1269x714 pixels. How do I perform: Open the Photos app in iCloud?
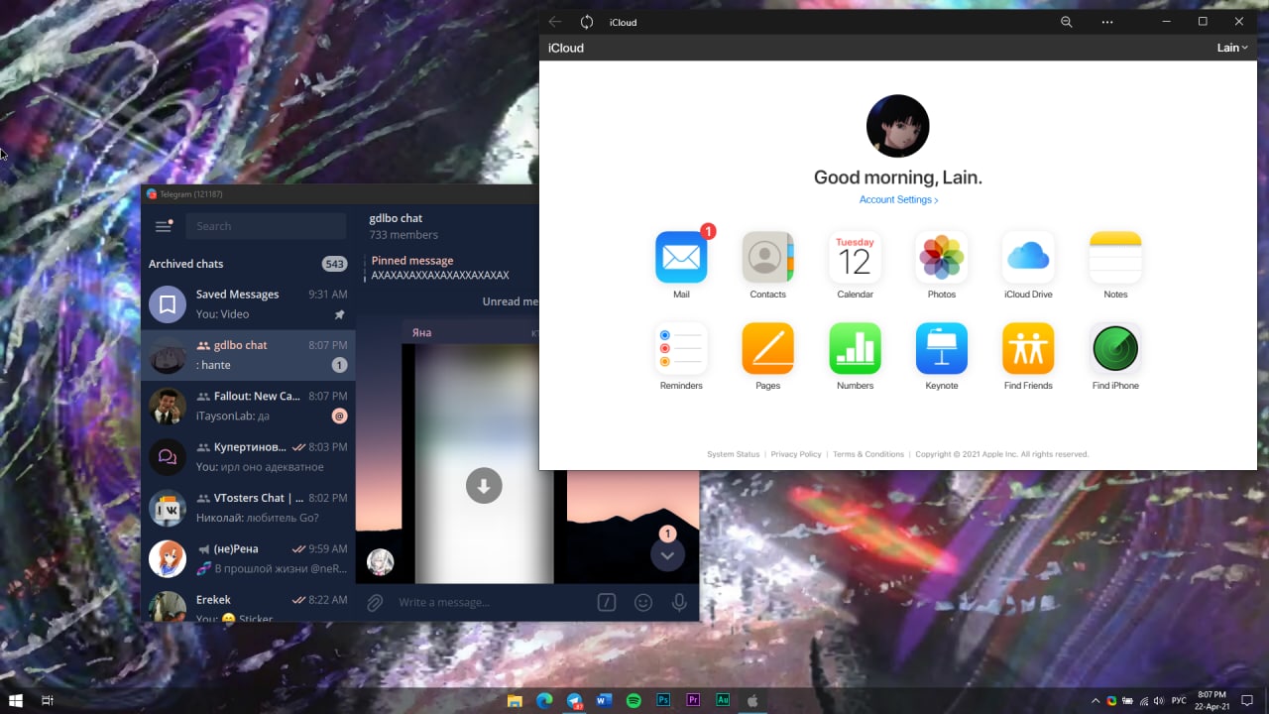(x=942, y=258)
